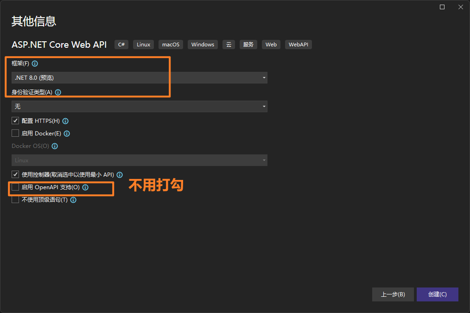The width and height of the screenshot is (470, 313).
Task: Click the 创建(C) button
Action: [437, 294]
